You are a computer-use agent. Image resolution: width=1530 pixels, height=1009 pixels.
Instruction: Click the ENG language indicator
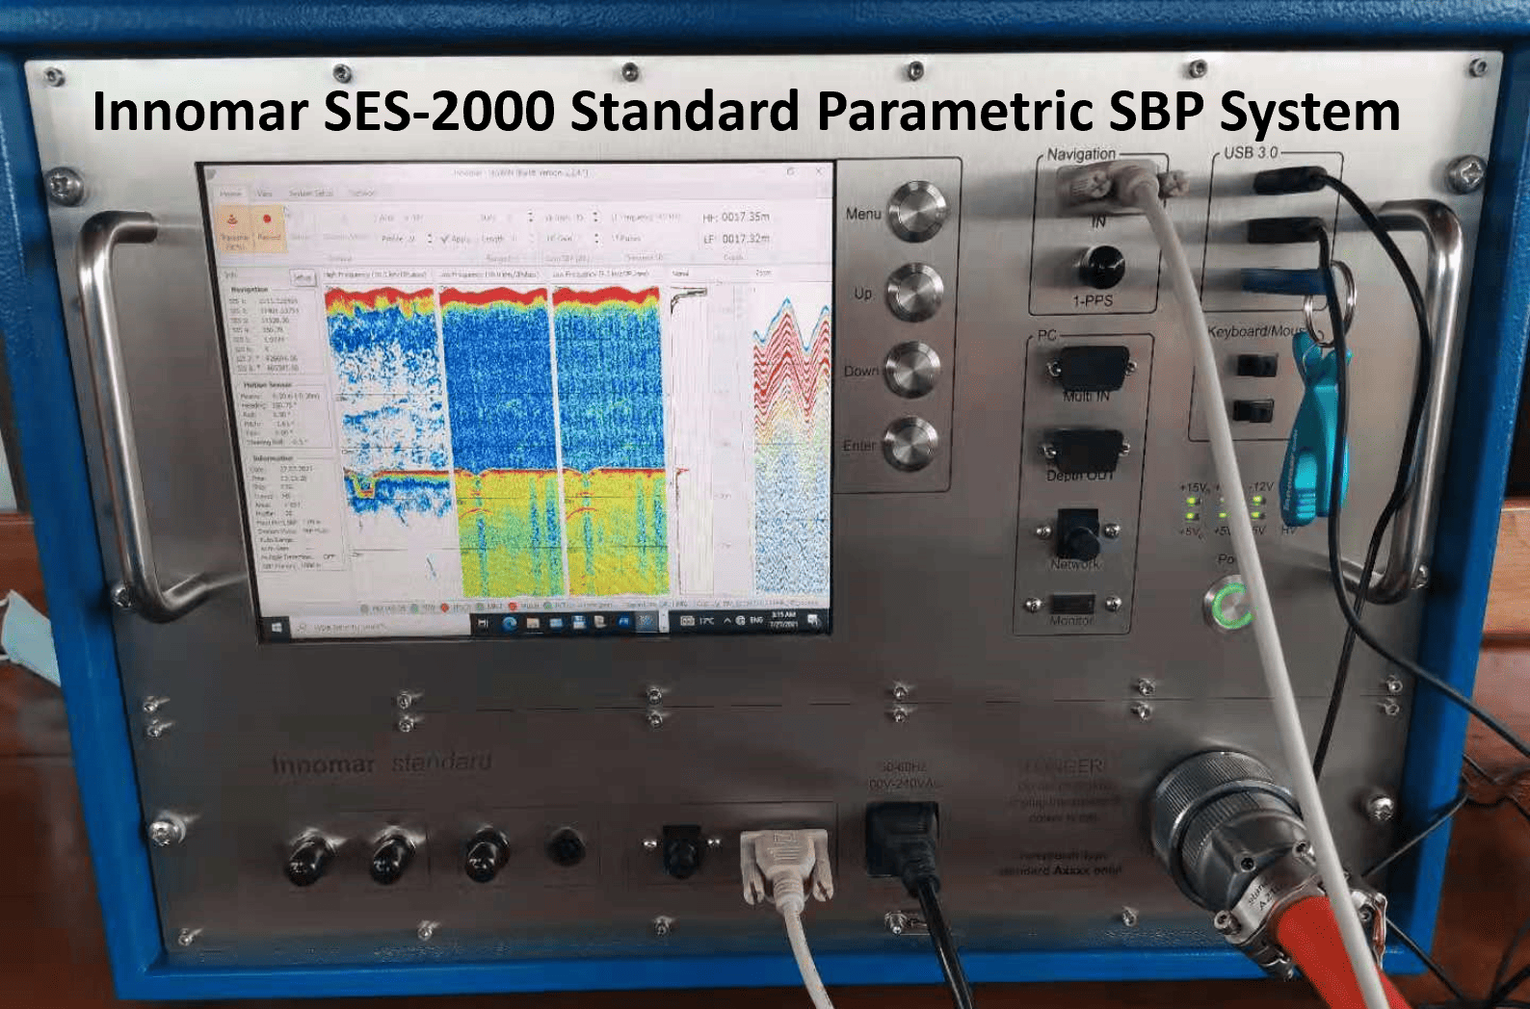pyautogui.click(x=757, y=620)
